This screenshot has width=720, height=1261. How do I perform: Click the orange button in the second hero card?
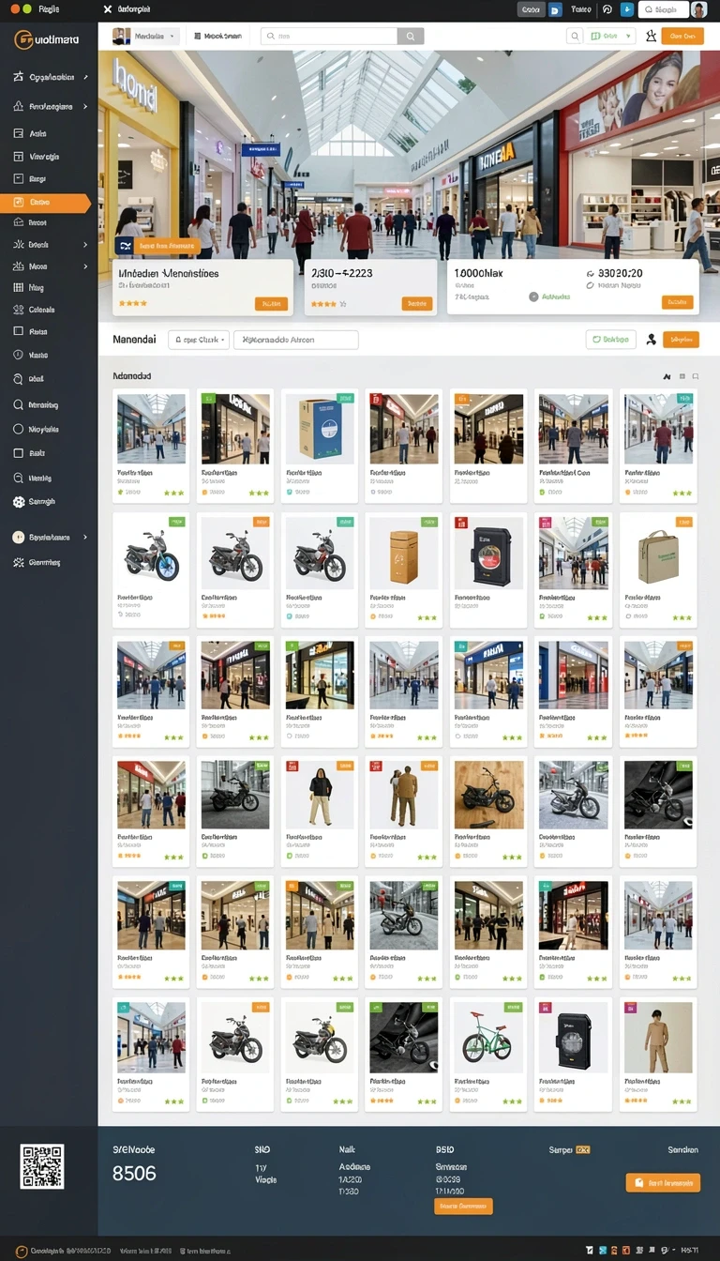pyautogui.click(x=417, y=303)
